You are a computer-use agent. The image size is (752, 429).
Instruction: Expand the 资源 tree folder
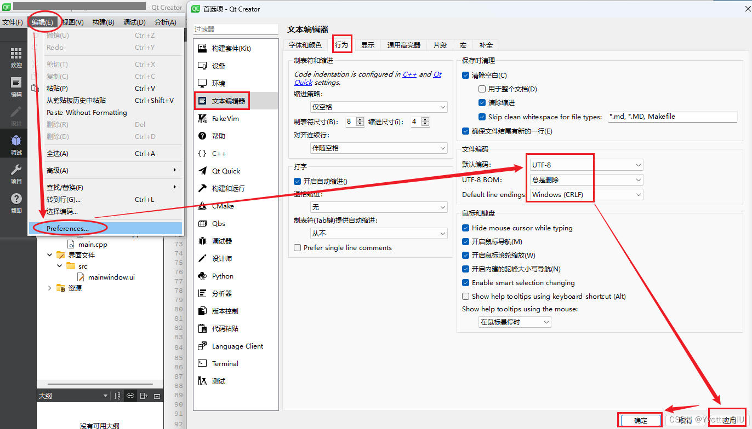(x=50, y=288)
